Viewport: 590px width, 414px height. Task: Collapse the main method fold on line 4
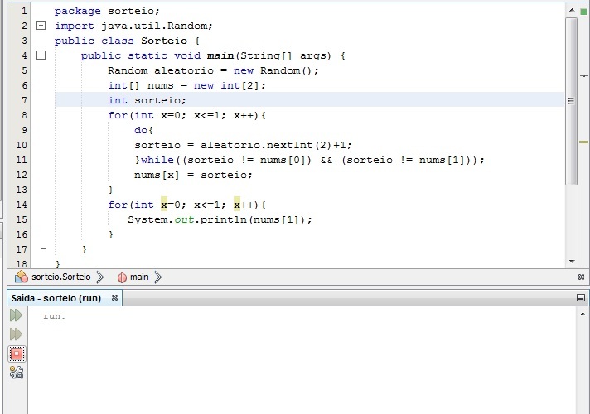pos(41,55)
